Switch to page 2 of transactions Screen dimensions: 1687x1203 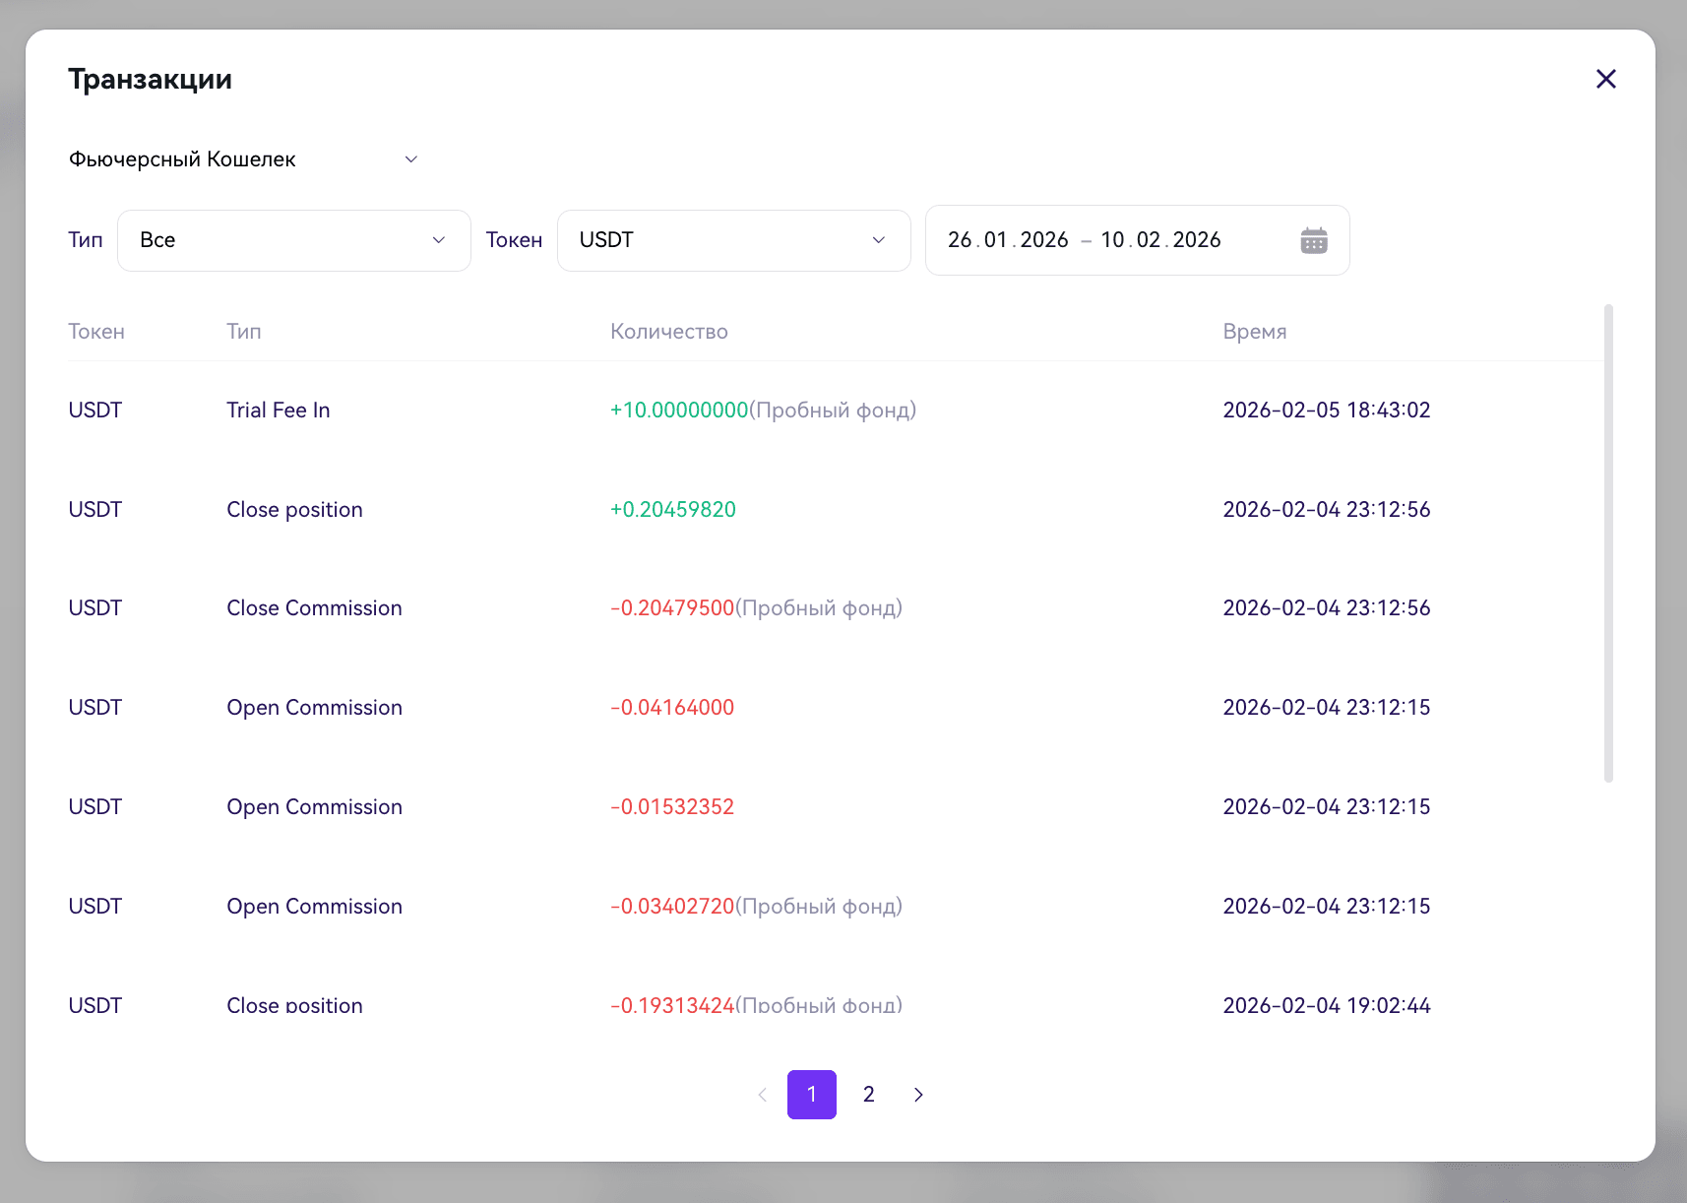868,1095
